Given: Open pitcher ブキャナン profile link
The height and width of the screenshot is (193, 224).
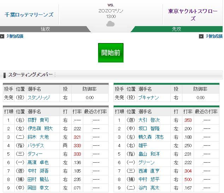Looking at the screenshot, I should pyautogui.click(x=149, y=98).
